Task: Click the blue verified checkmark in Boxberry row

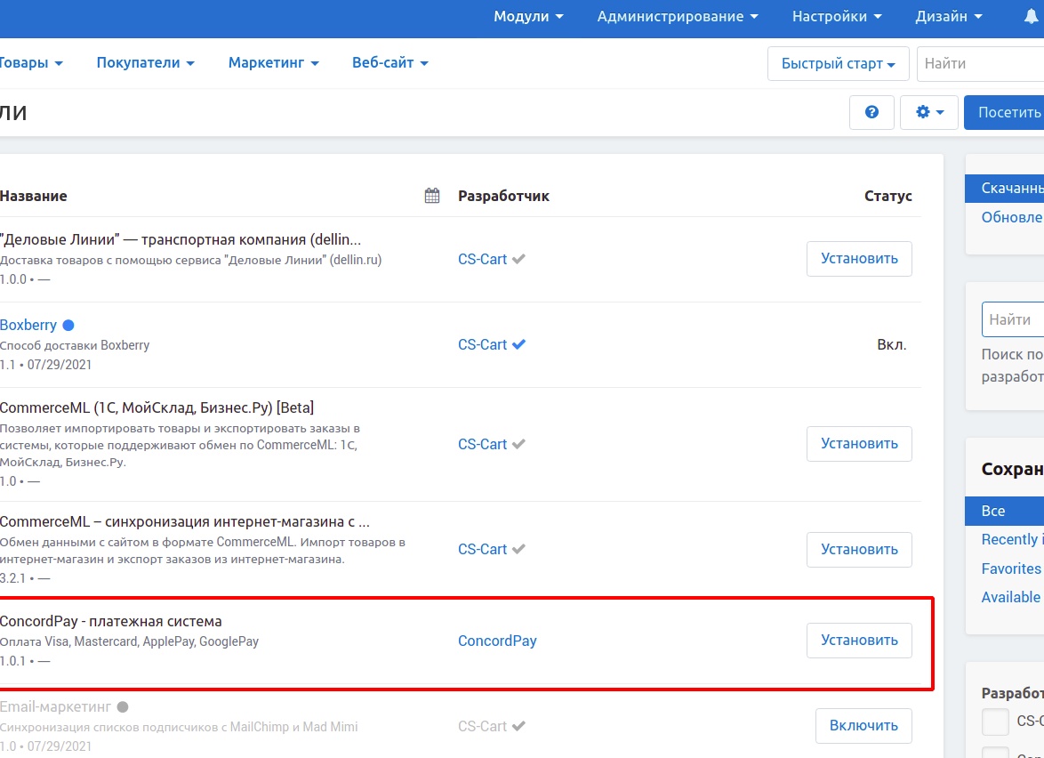Action: point(518,344)
